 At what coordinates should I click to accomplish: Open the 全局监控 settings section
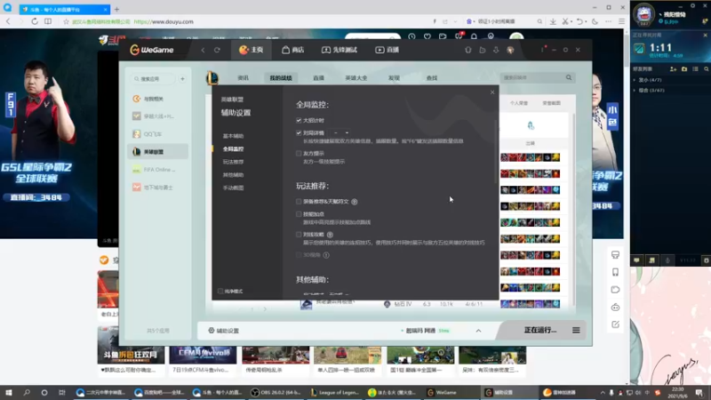[x=233, y=148]
